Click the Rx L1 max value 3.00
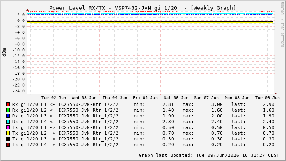Image resolution: width=286 pixels, height=161 pixels. [x=217, y=104]
